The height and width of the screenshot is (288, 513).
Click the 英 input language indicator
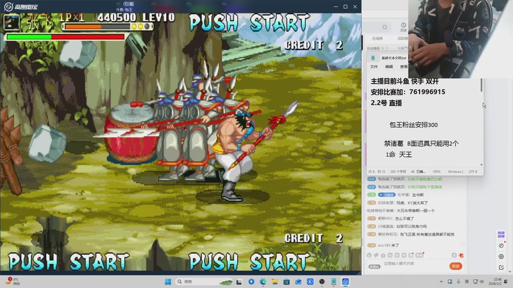pos(467,282)
